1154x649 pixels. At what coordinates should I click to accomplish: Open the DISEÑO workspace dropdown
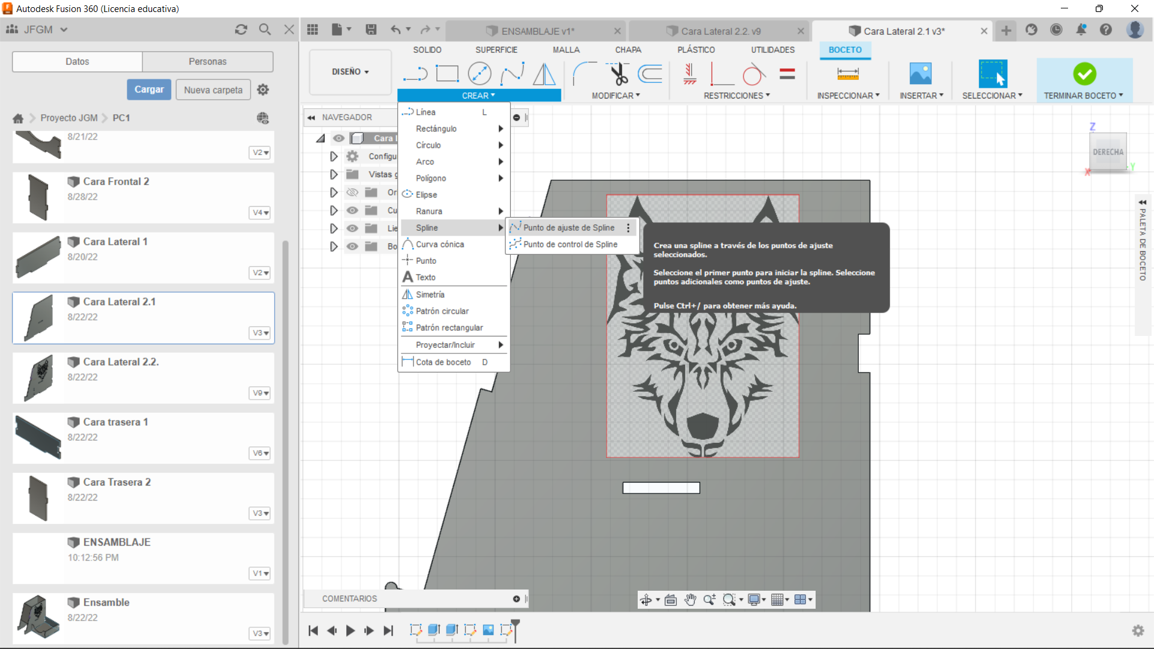(x=350, y=72)
